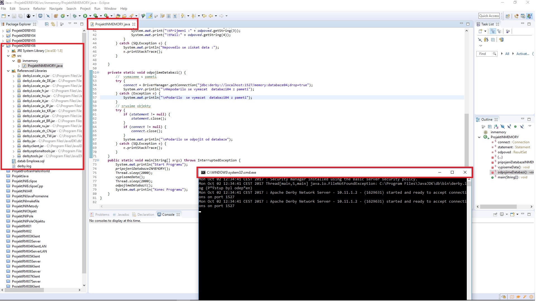This screenshot has width=536, height=301.
Task: Toggle Link with Editor in Package Explorer
Action: [x=53, y=24]
